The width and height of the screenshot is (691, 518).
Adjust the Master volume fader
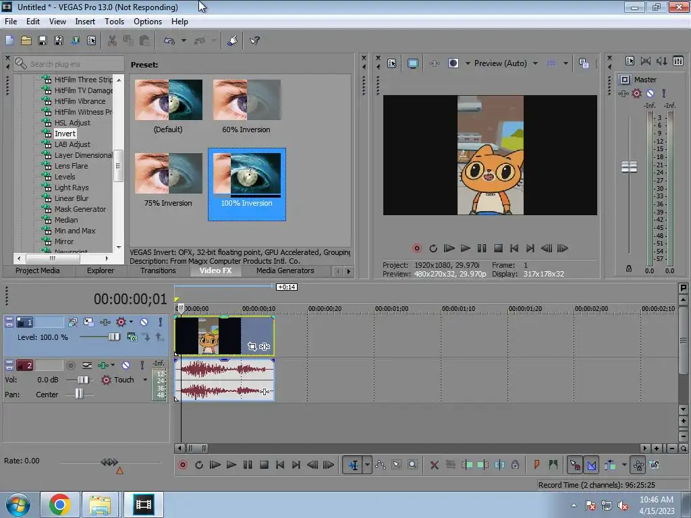pyautogui.click(x=629, y=167)
